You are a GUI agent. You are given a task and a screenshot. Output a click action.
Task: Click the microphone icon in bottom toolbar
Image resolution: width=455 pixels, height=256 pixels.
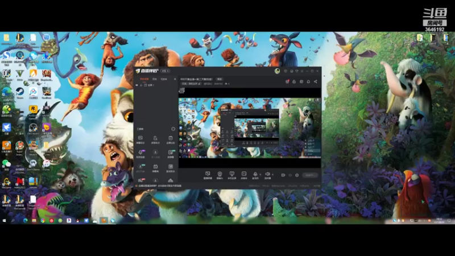click(x=255, y=174)
